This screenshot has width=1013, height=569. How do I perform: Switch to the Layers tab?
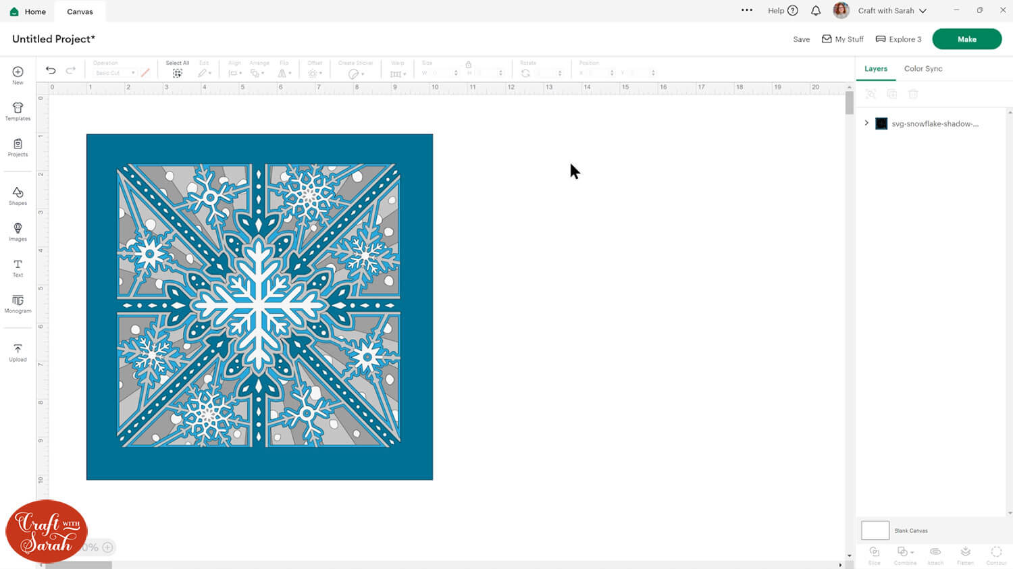pos(876,69)
